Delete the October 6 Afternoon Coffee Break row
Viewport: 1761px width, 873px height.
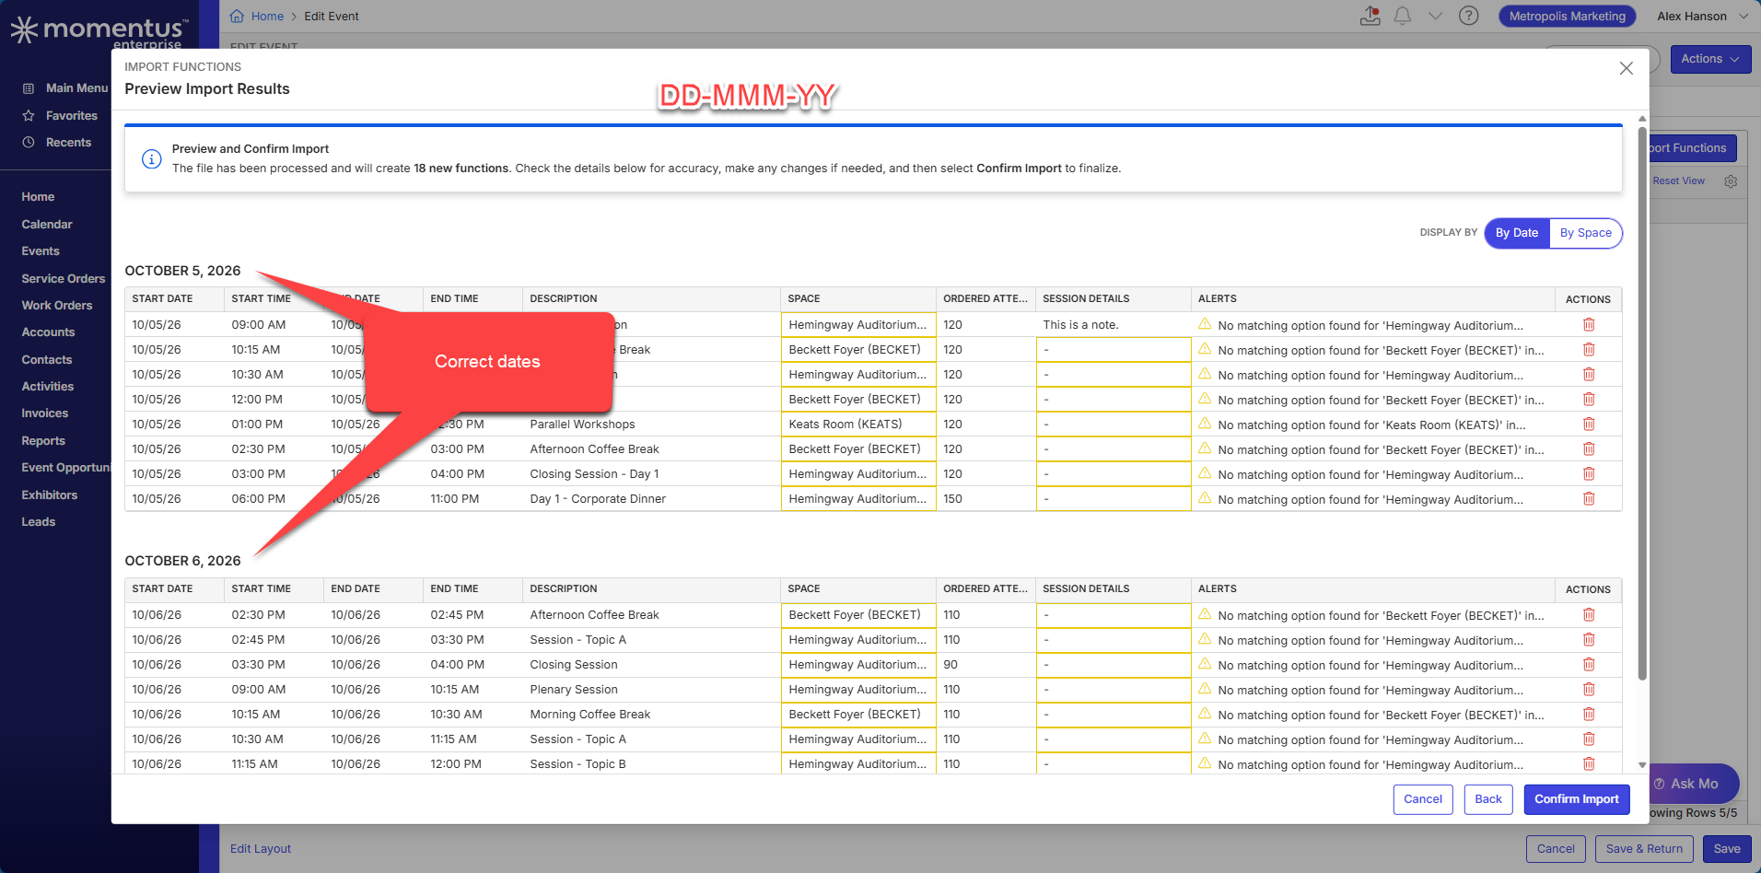pos(1589,615)
